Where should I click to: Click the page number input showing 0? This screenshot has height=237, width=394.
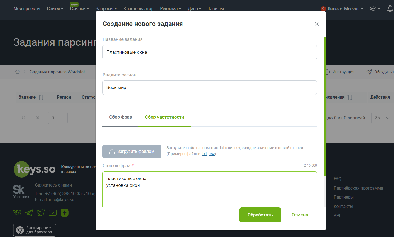click(58, 118)
